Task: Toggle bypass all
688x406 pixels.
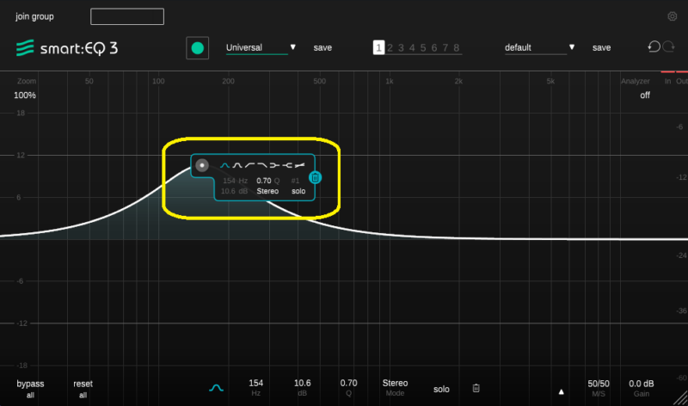Action: tap(30, 388)
